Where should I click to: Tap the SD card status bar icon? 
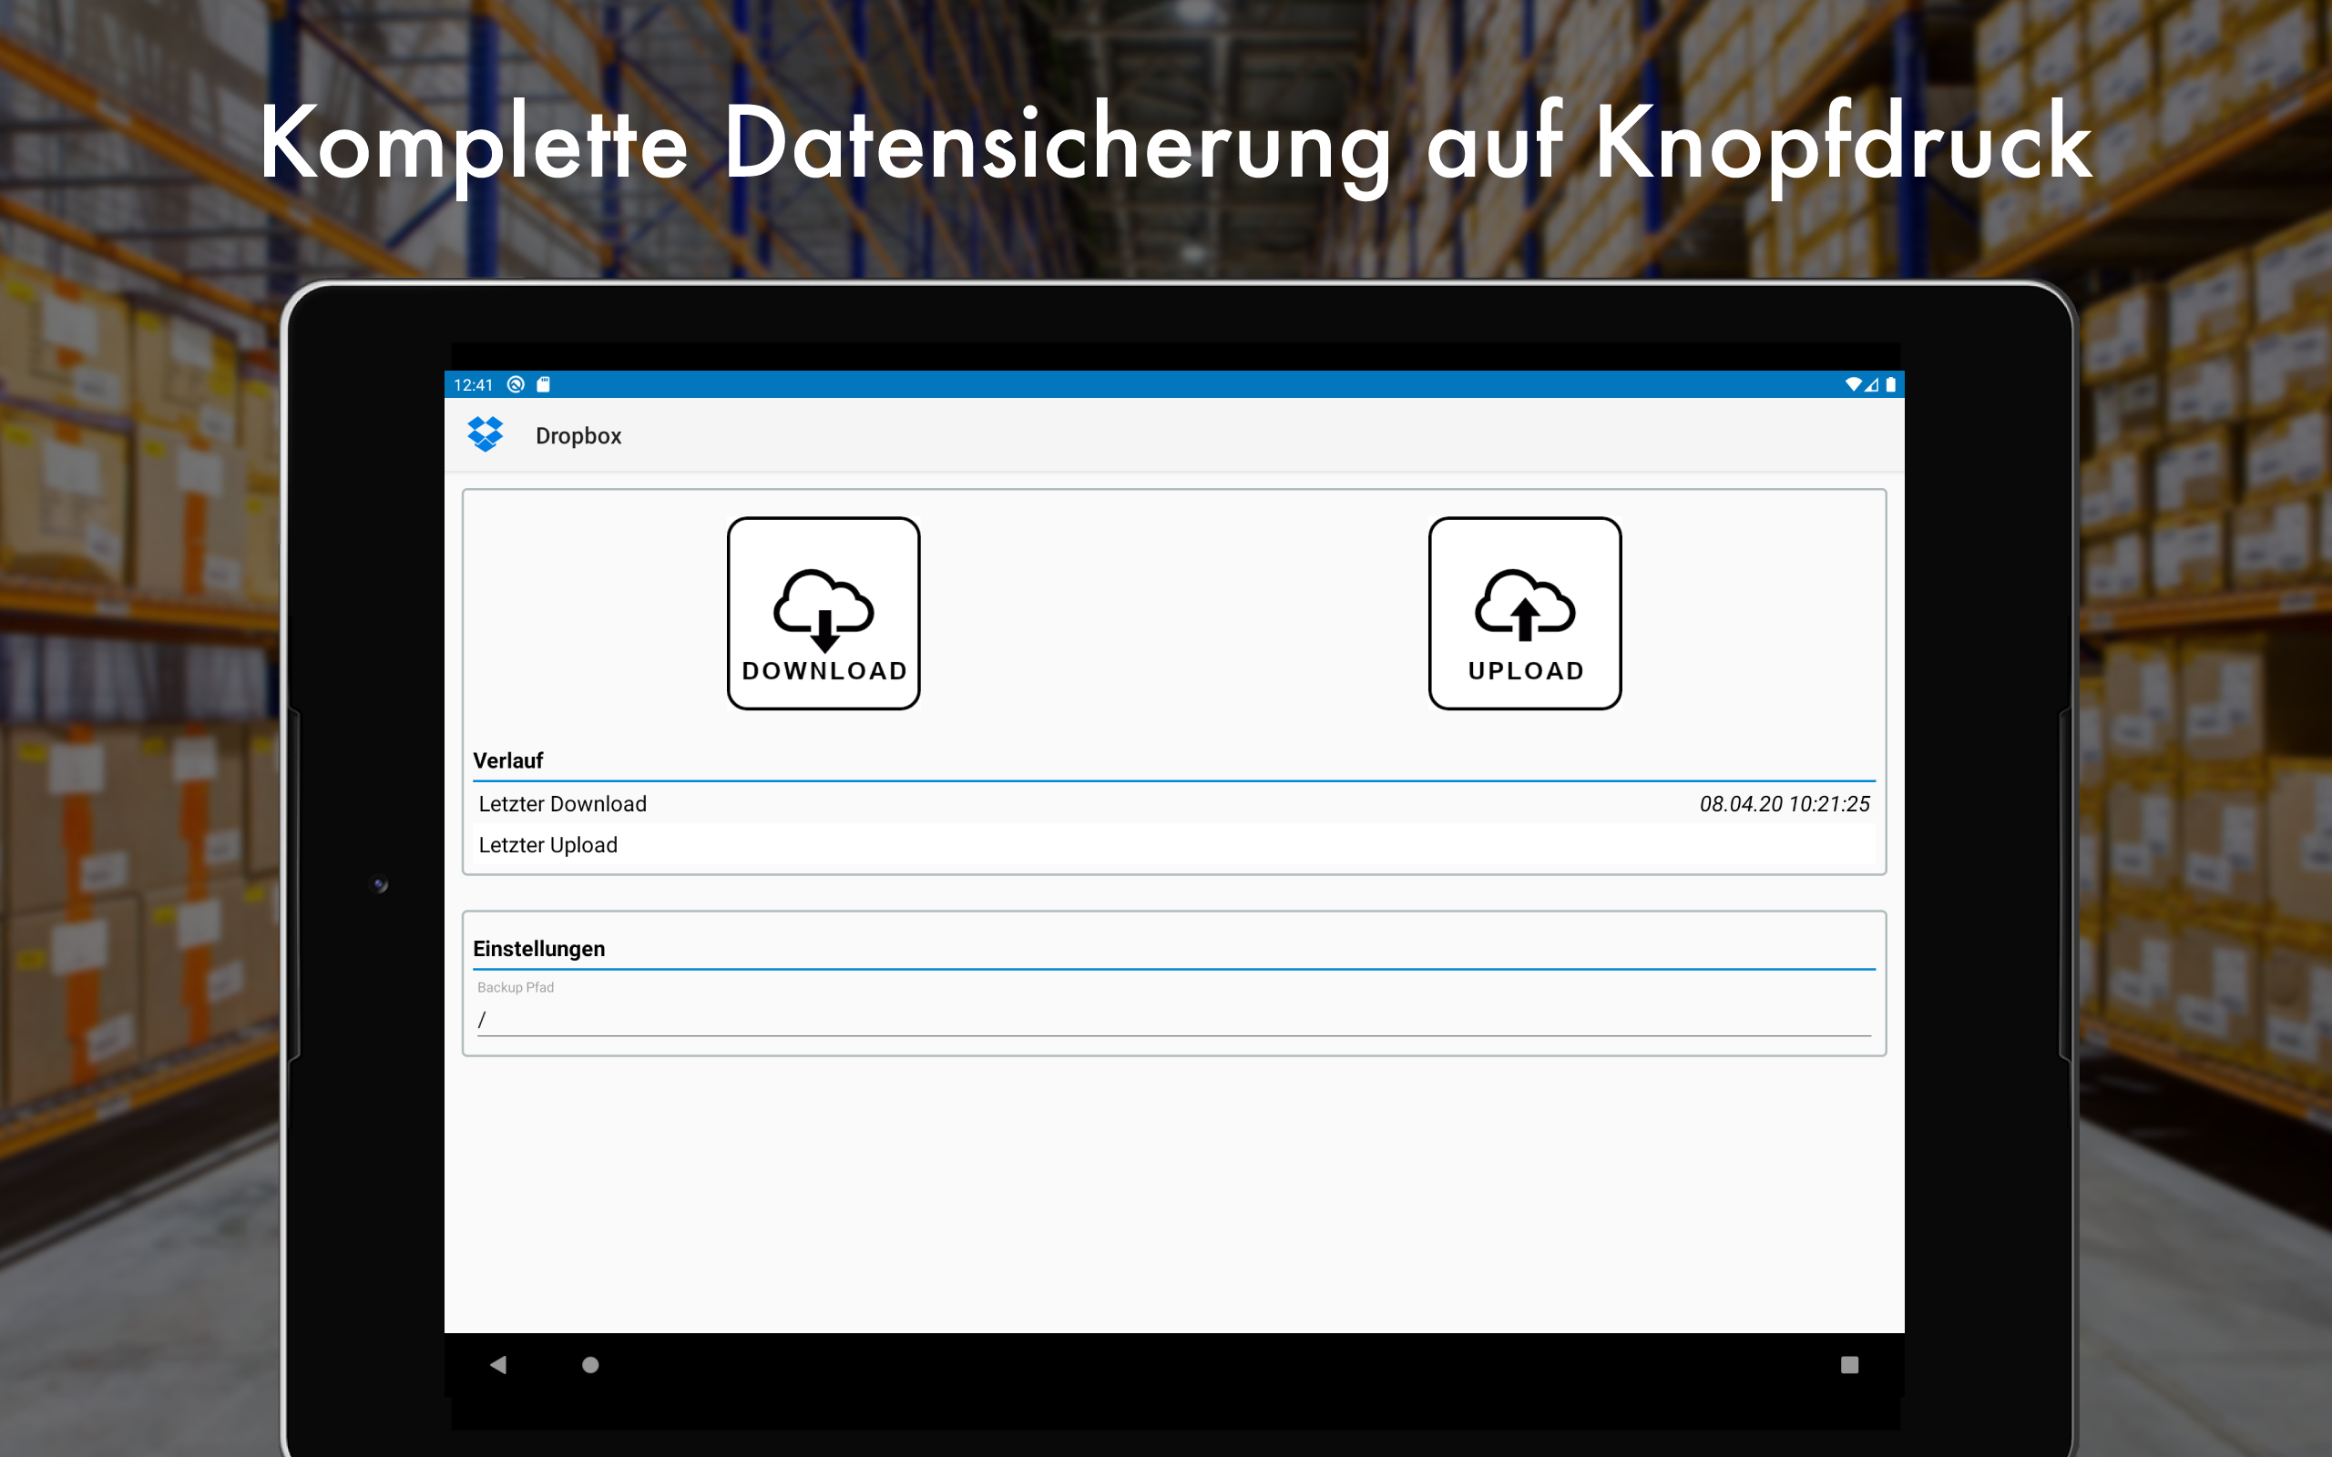coord(544,384)
